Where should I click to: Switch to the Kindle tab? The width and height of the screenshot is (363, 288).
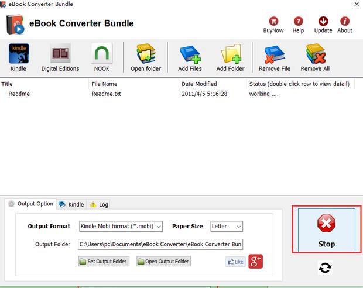pos(71,204)
